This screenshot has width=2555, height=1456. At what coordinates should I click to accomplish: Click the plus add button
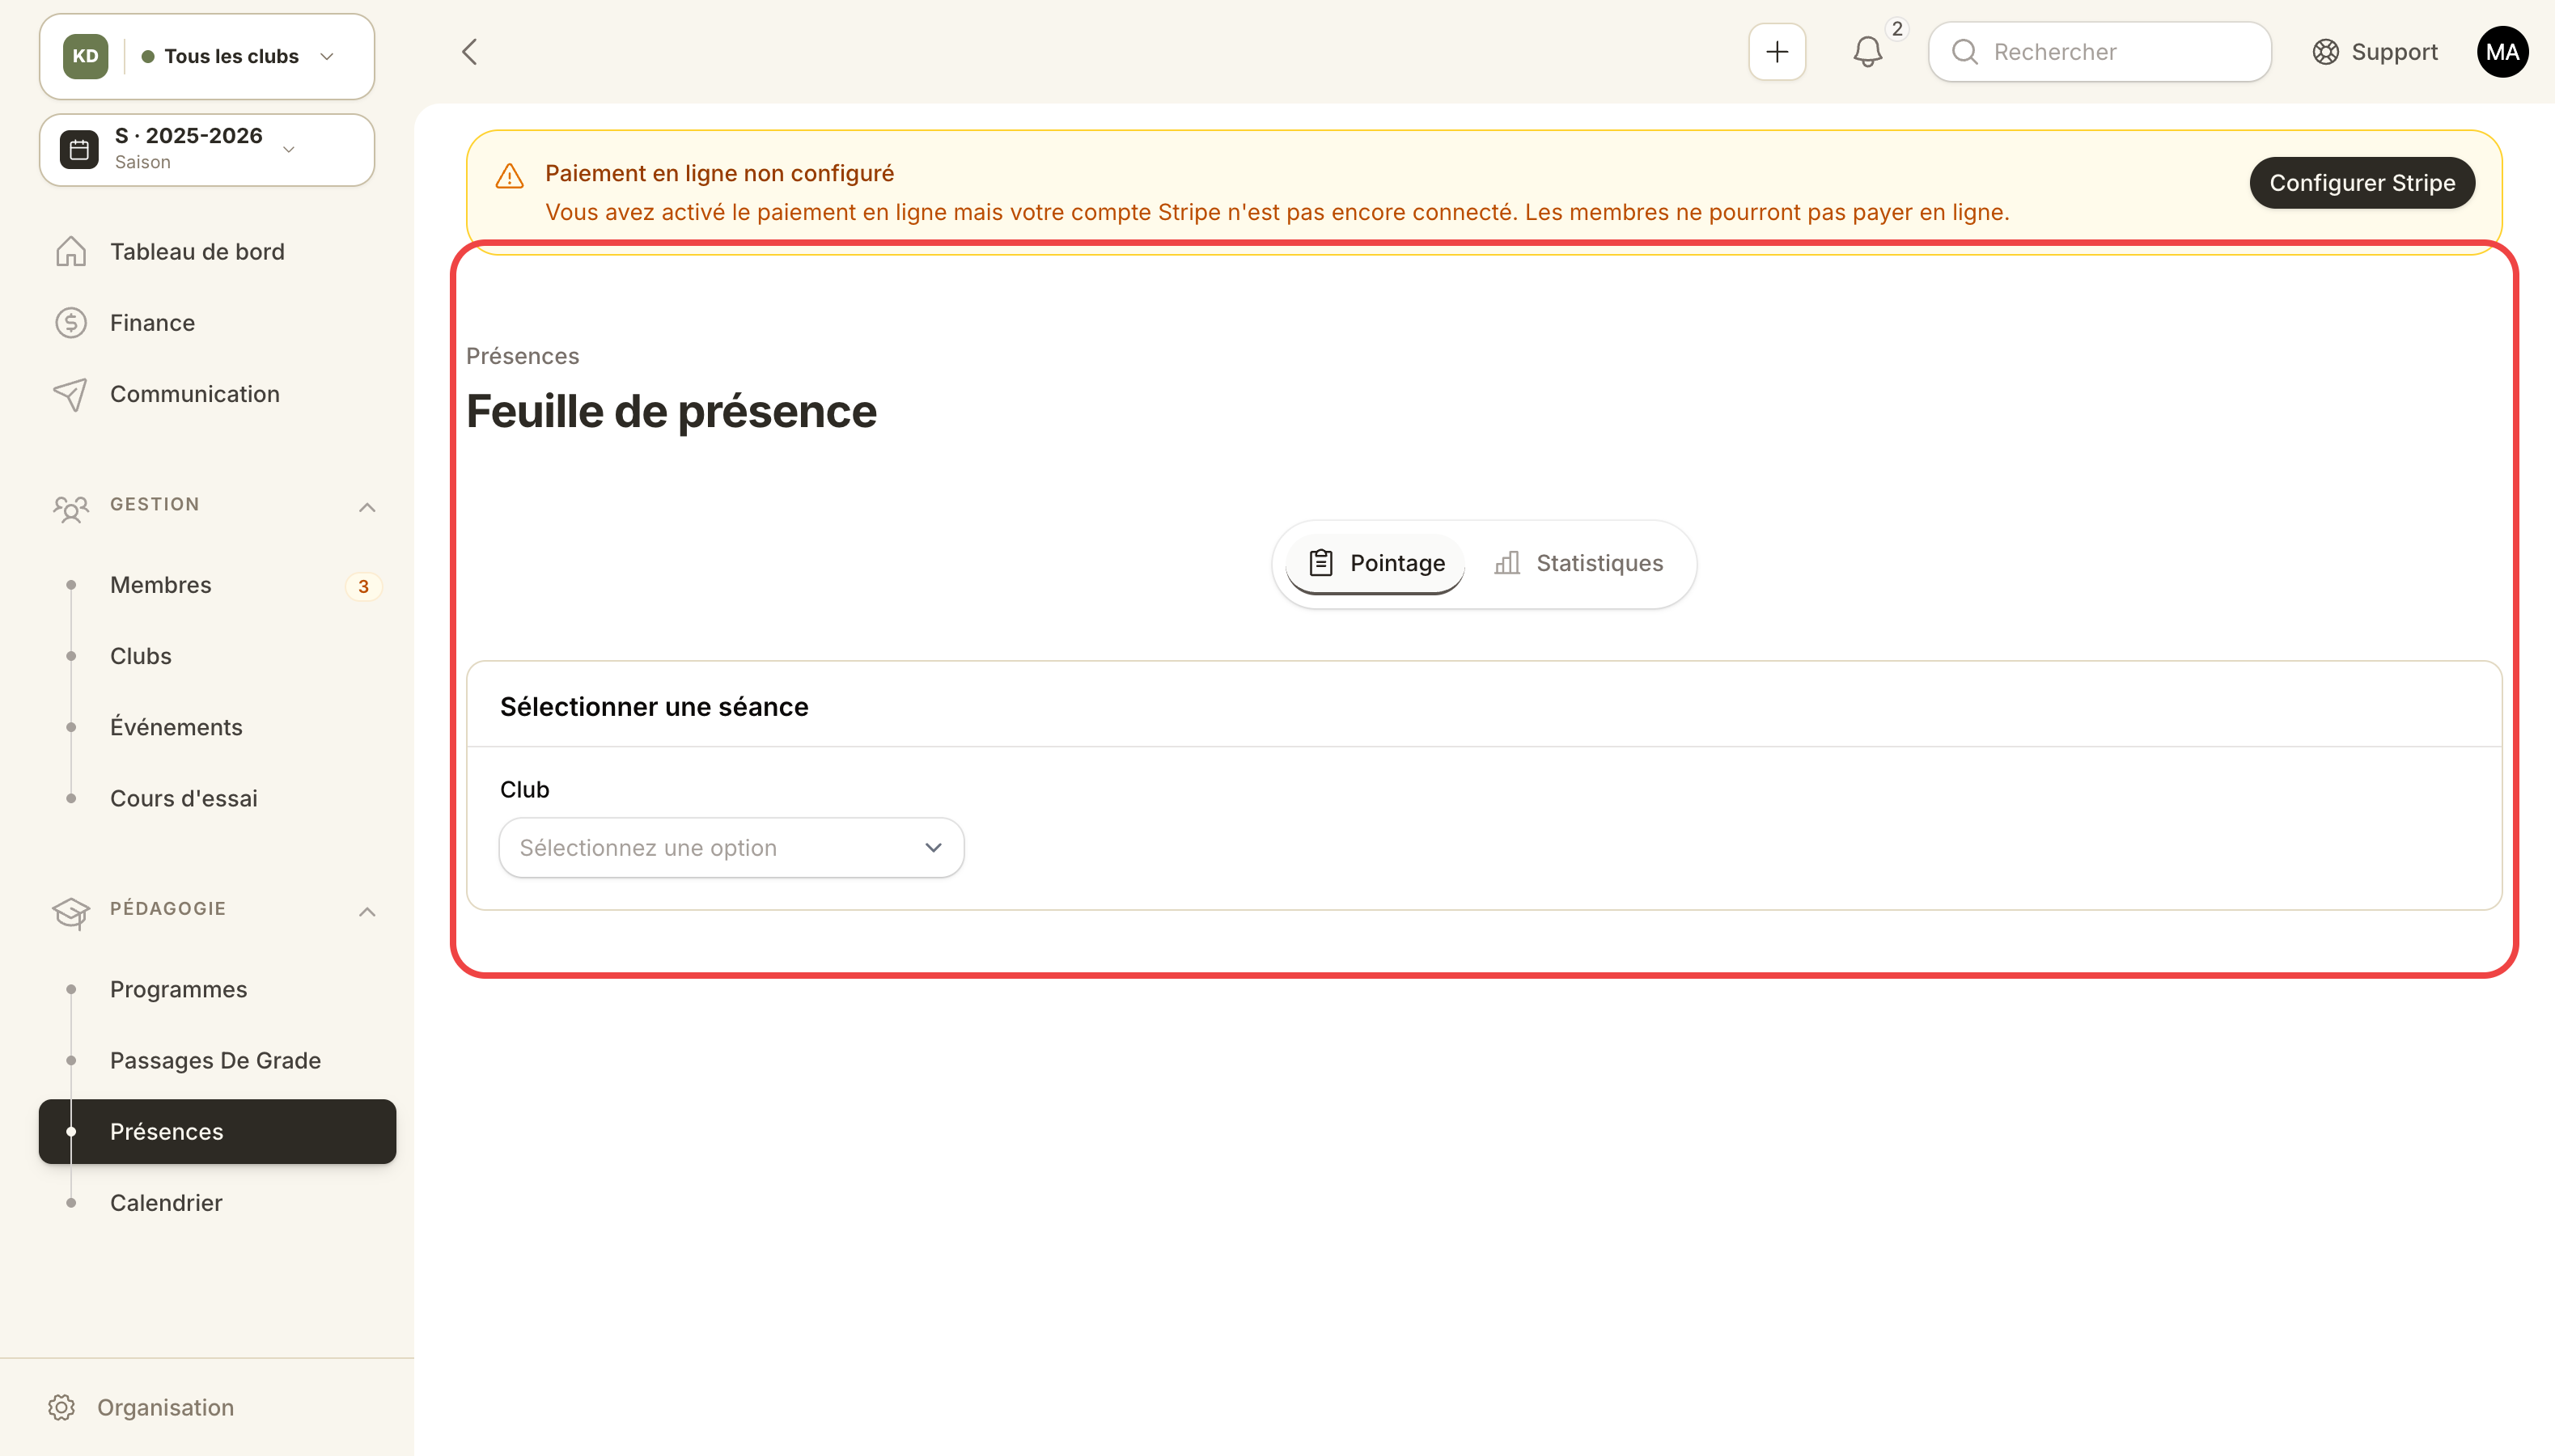[x=1777, y=52]
